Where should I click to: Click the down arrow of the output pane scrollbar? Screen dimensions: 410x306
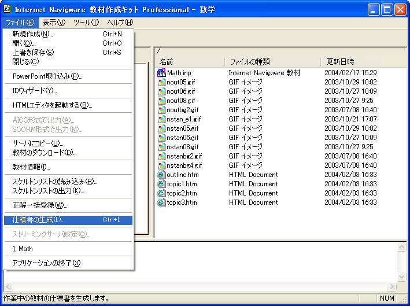(x=402, y=276)
